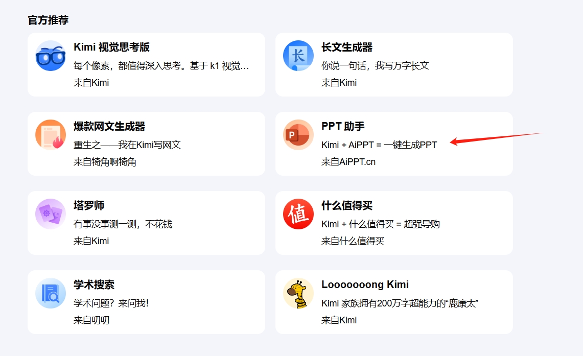Image resolution: width=583 pixels, height=356 pixels.
Task: Click the Looooooong Kimi giraffe icon
Action: click(x=298, y=293)
